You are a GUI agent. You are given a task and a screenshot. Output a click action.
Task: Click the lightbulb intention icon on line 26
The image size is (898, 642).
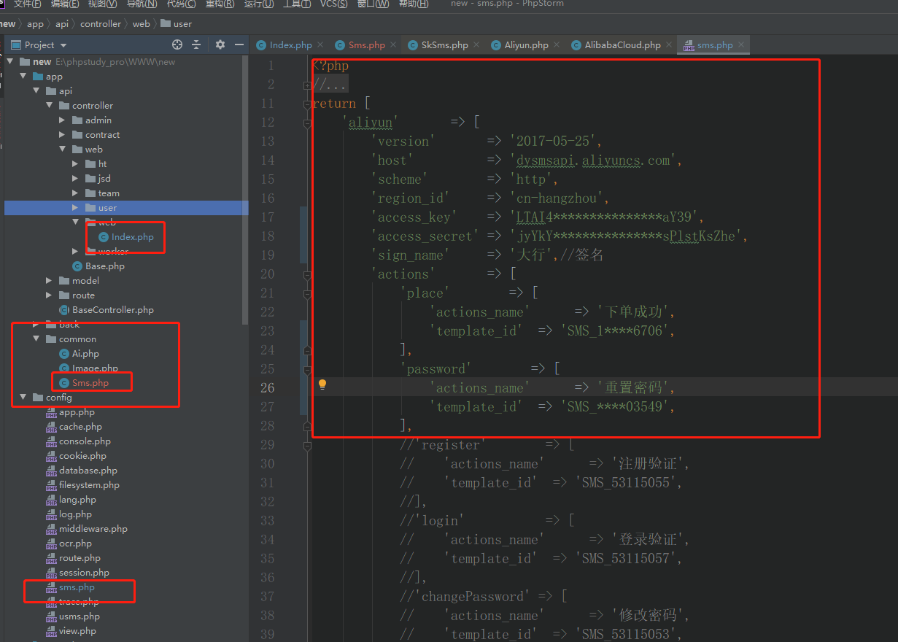[322, 384]
